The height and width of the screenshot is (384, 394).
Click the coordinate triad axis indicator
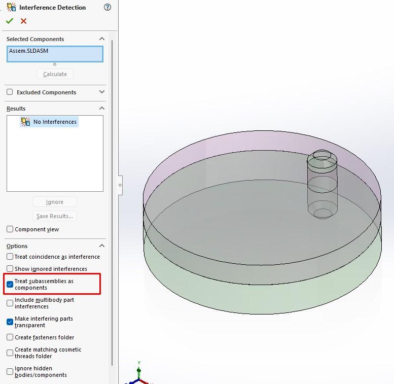tap(139, 374)
